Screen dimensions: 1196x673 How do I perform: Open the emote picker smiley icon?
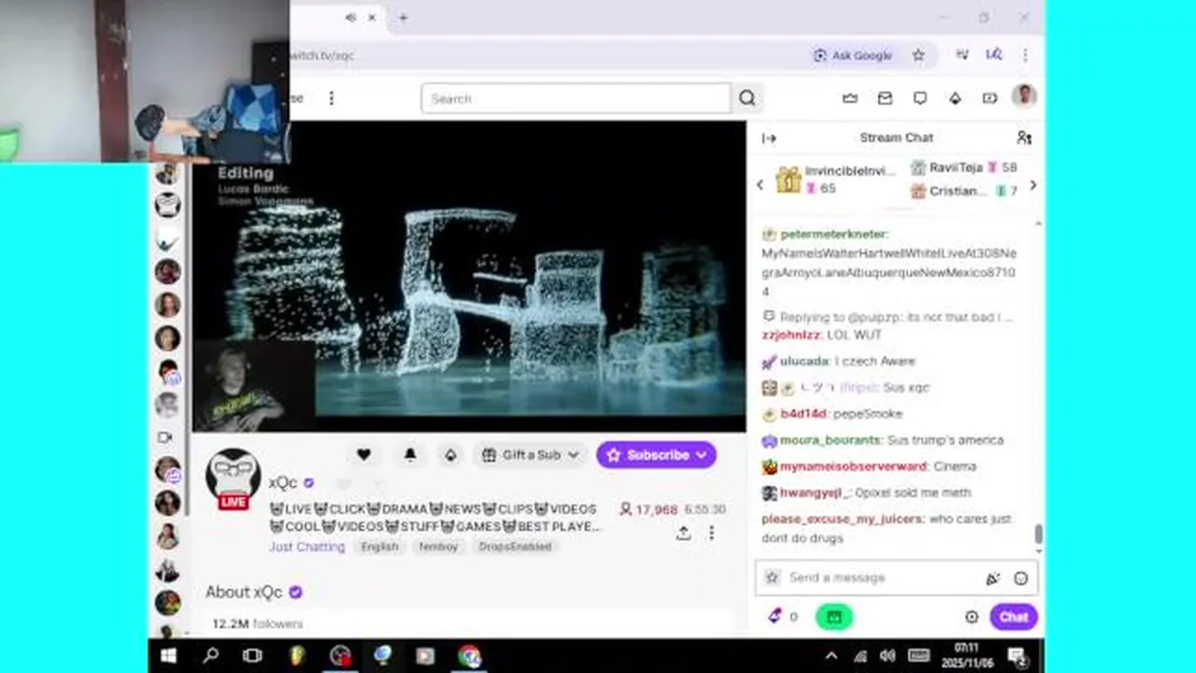point(1020,579)
